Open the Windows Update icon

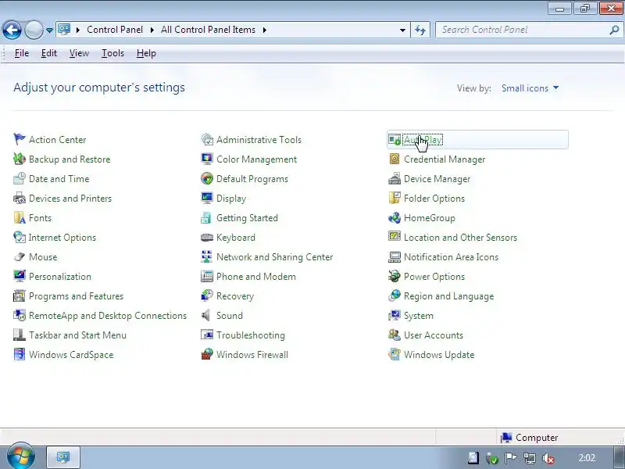(395, 354)
